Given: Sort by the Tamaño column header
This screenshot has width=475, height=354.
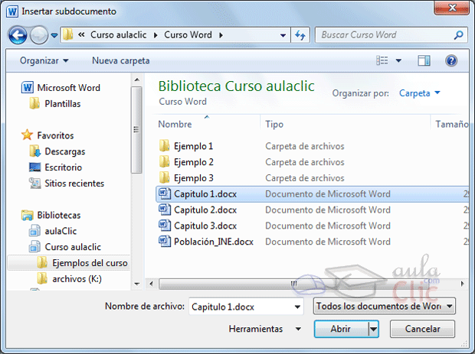Looking at the screenshot, I should click(451, 125).
